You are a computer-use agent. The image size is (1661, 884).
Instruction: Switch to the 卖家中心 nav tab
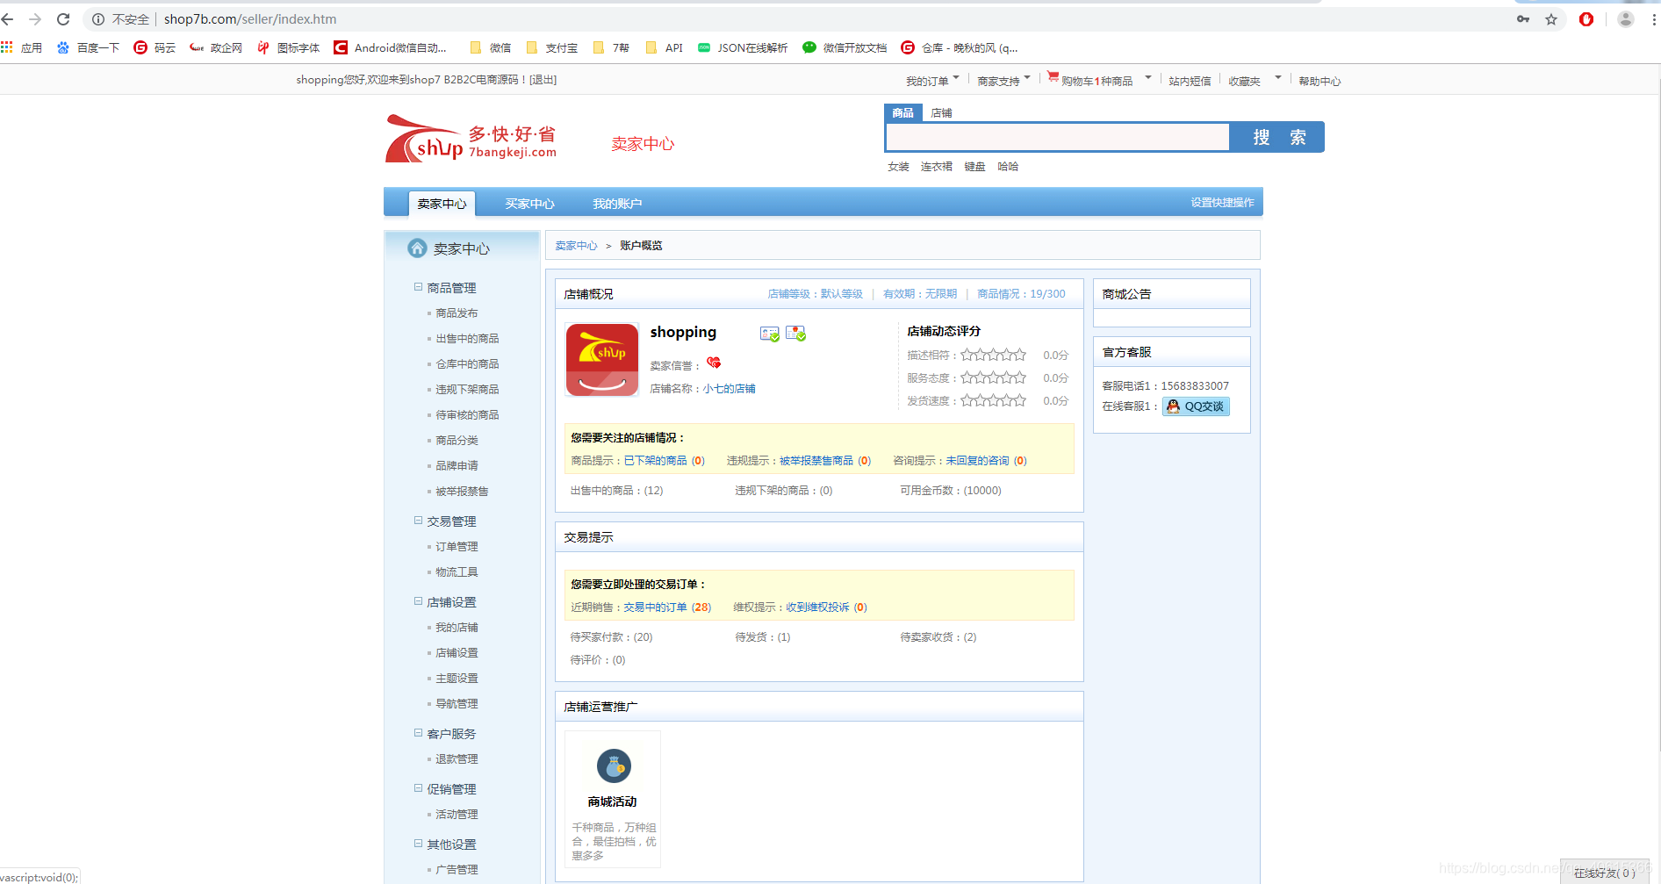click(442, 204)
